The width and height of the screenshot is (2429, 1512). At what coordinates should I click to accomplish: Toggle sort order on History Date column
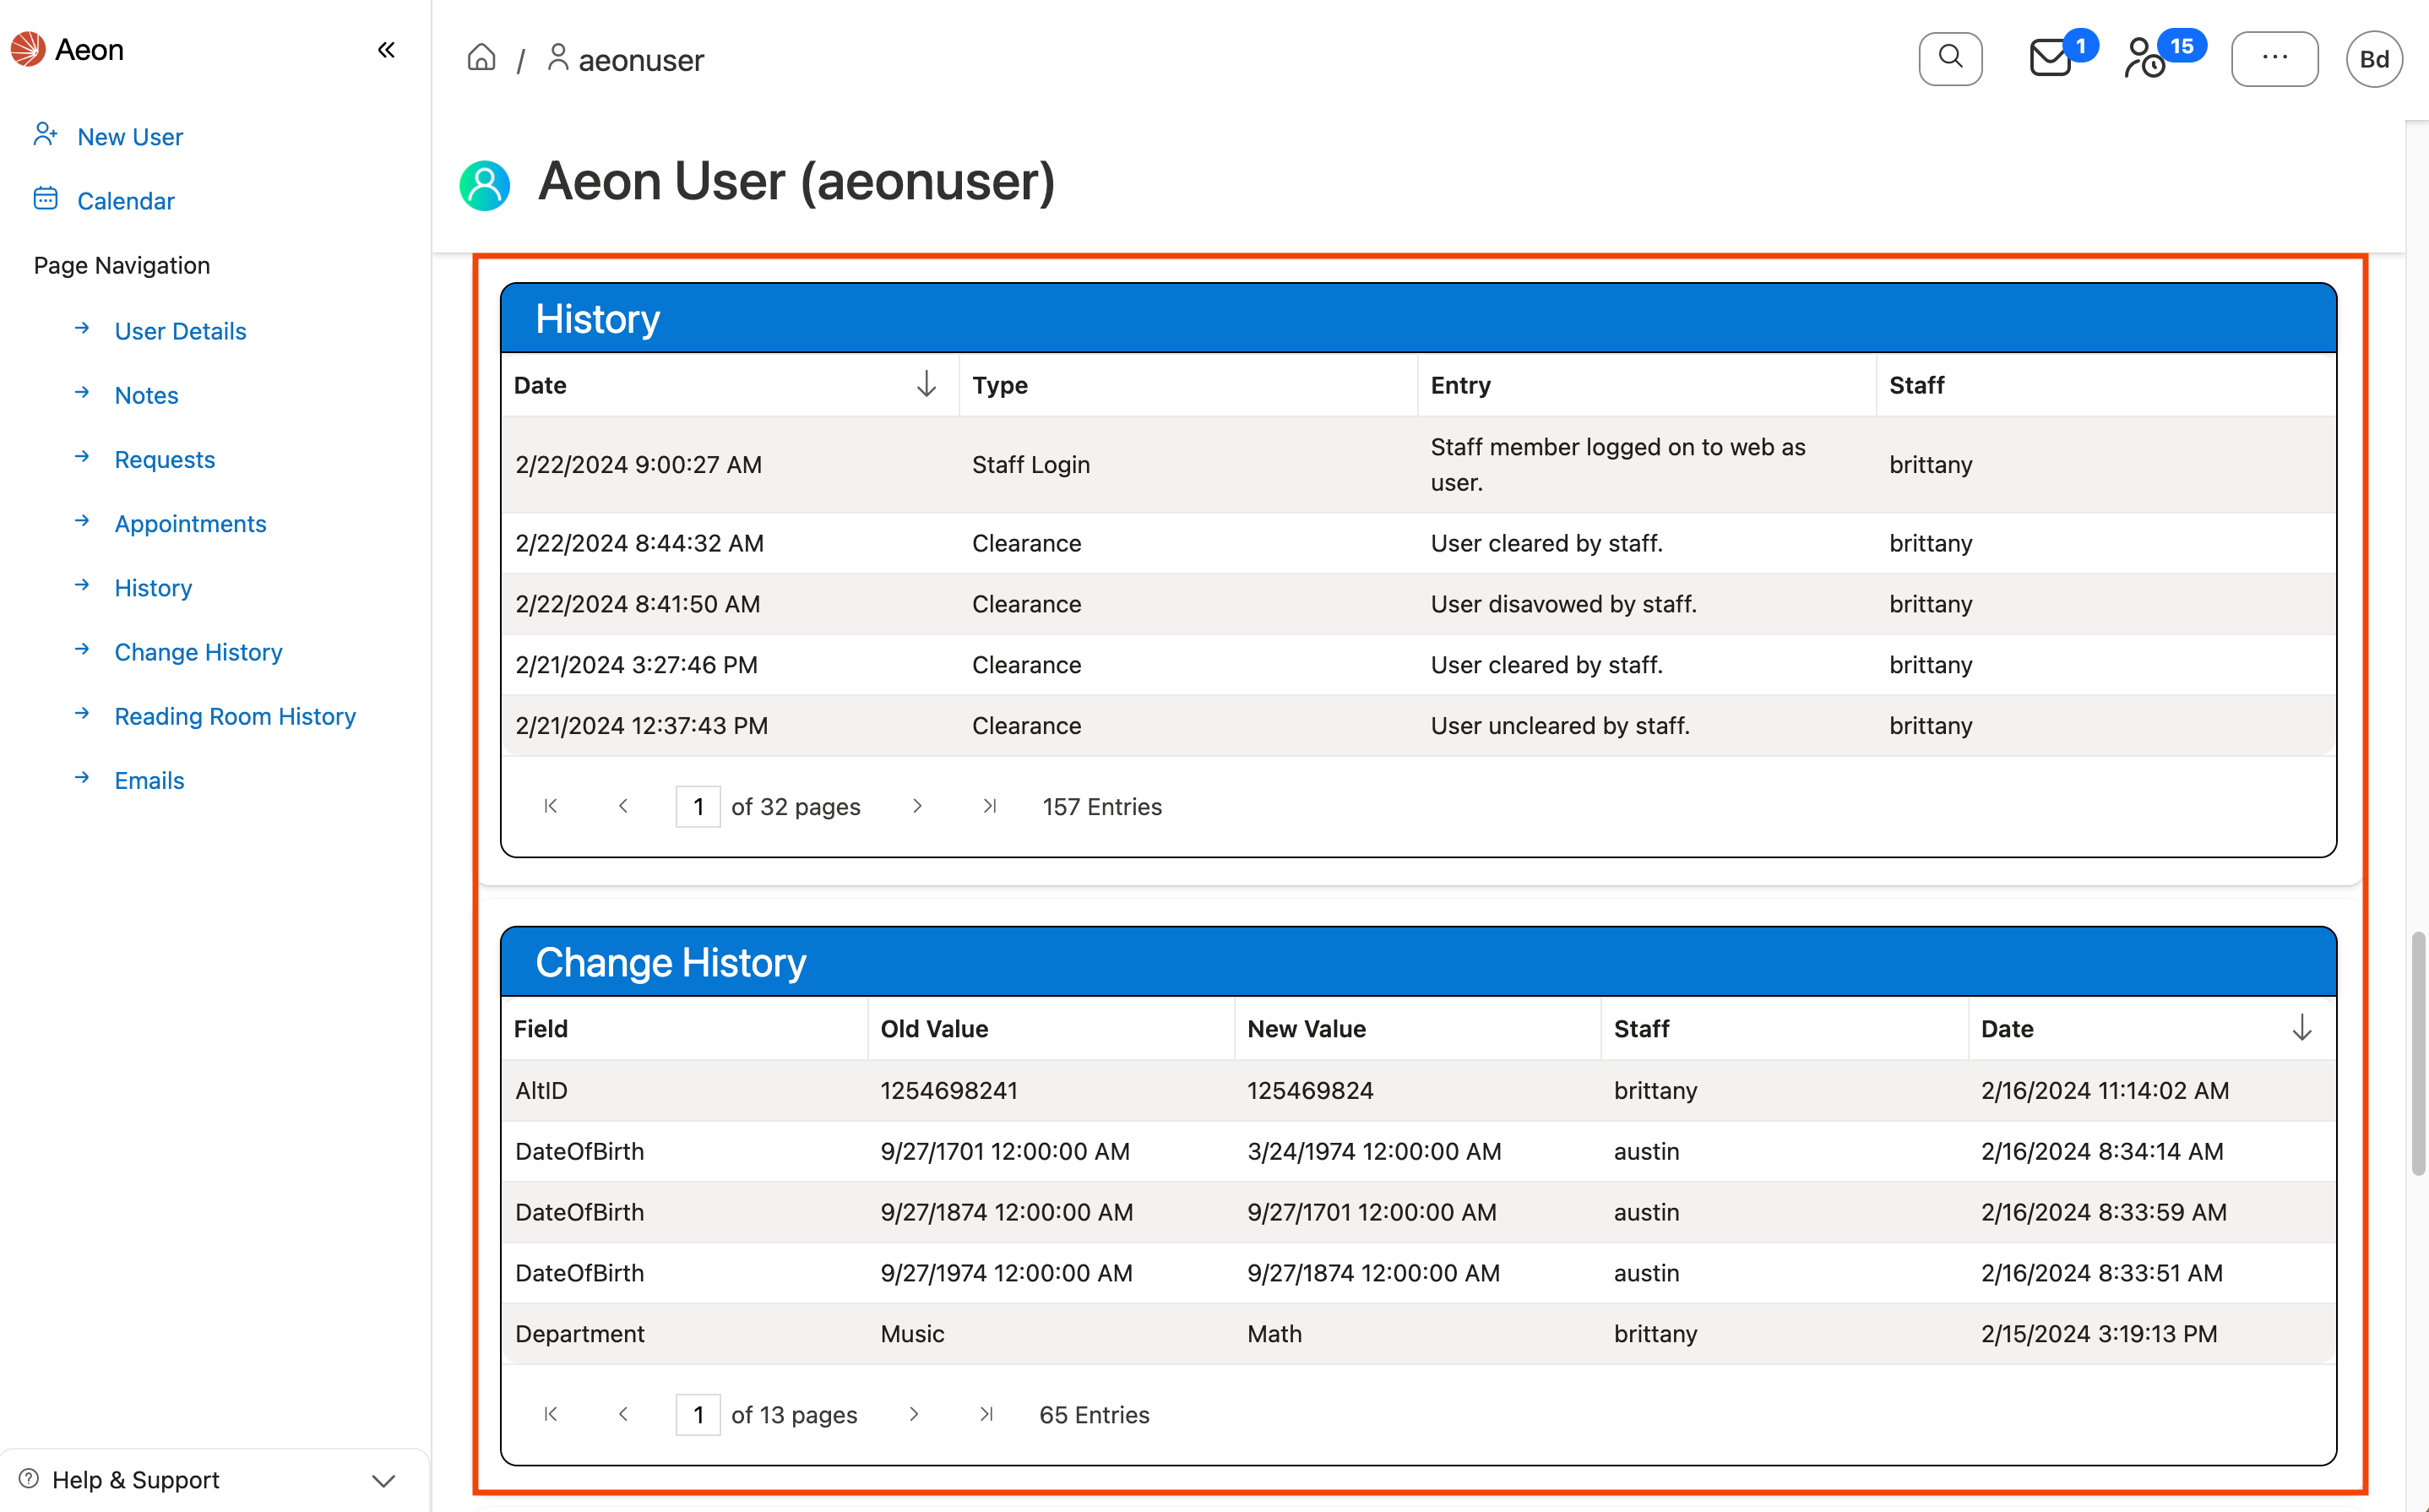tap(926, 384)
